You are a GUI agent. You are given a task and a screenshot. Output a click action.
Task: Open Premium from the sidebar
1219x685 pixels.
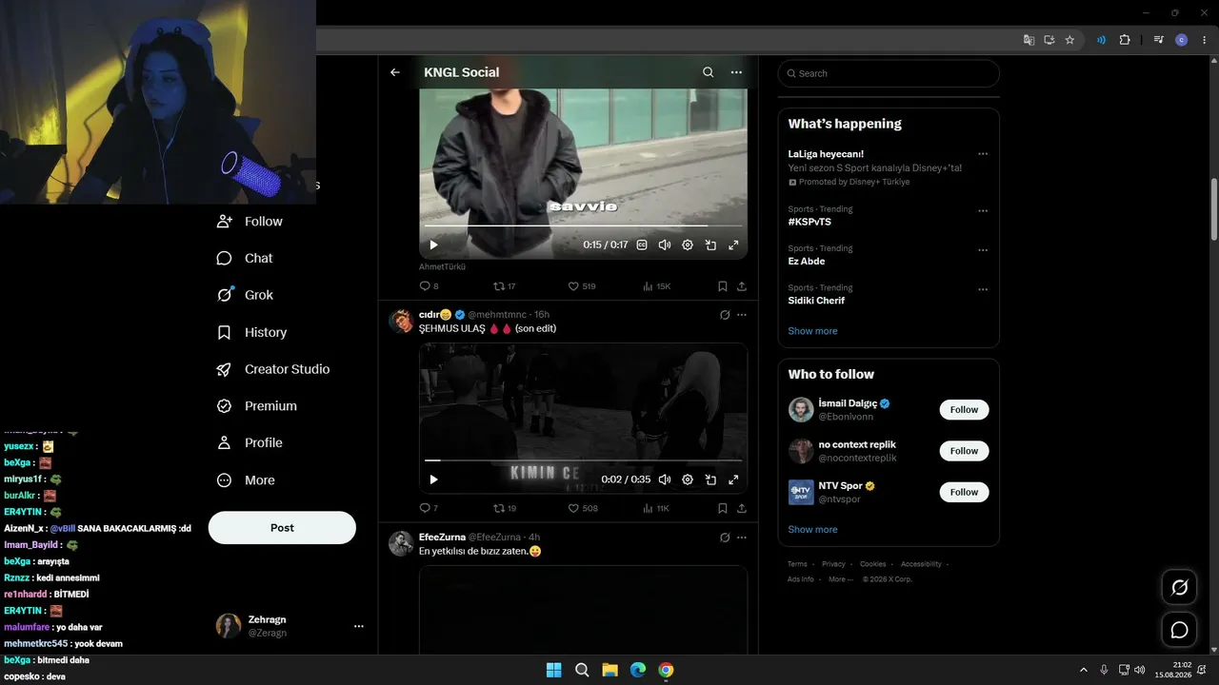pos(257,406)
